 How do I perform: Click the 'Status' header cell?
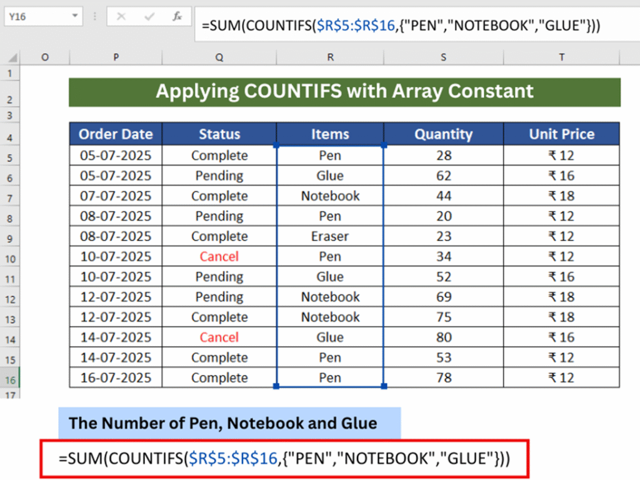click(219, 134)
